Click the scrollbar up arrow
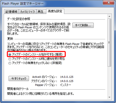Screen dimensions: 116x103 pyautogui.click(x=109, y=16)
